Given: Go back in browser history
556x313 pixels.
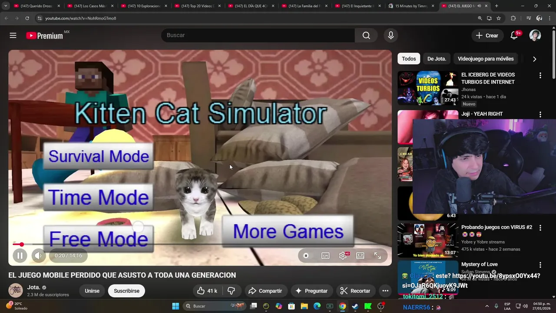Looking at the screenshot, I should coord(6,18).
